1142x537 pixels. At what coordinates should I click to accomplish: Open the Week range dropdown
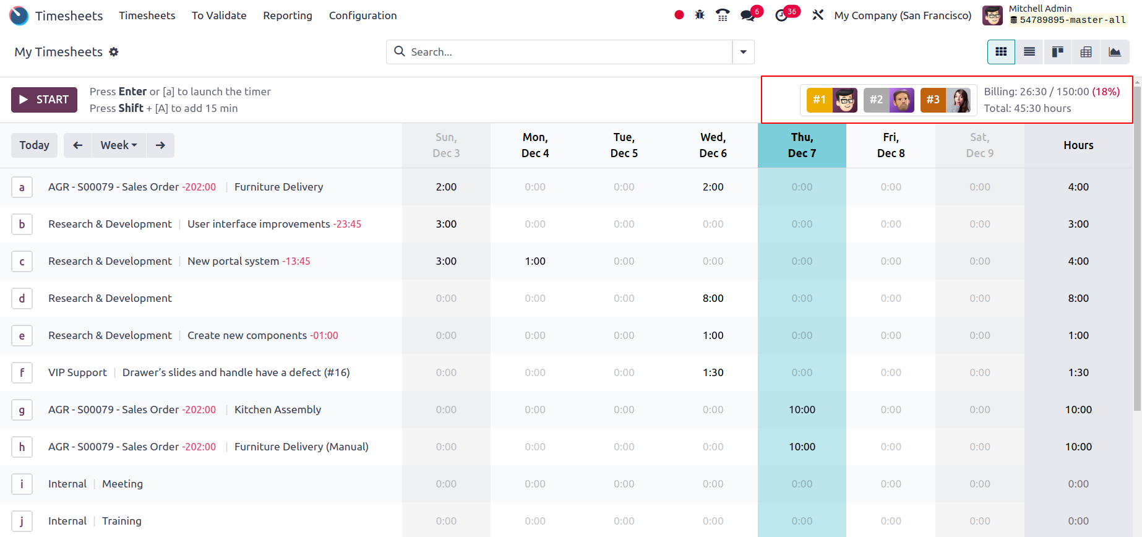tap(119, 145)
